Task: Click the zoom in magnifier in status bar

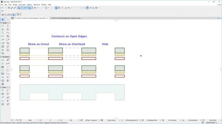Action: tap(17, 120)
